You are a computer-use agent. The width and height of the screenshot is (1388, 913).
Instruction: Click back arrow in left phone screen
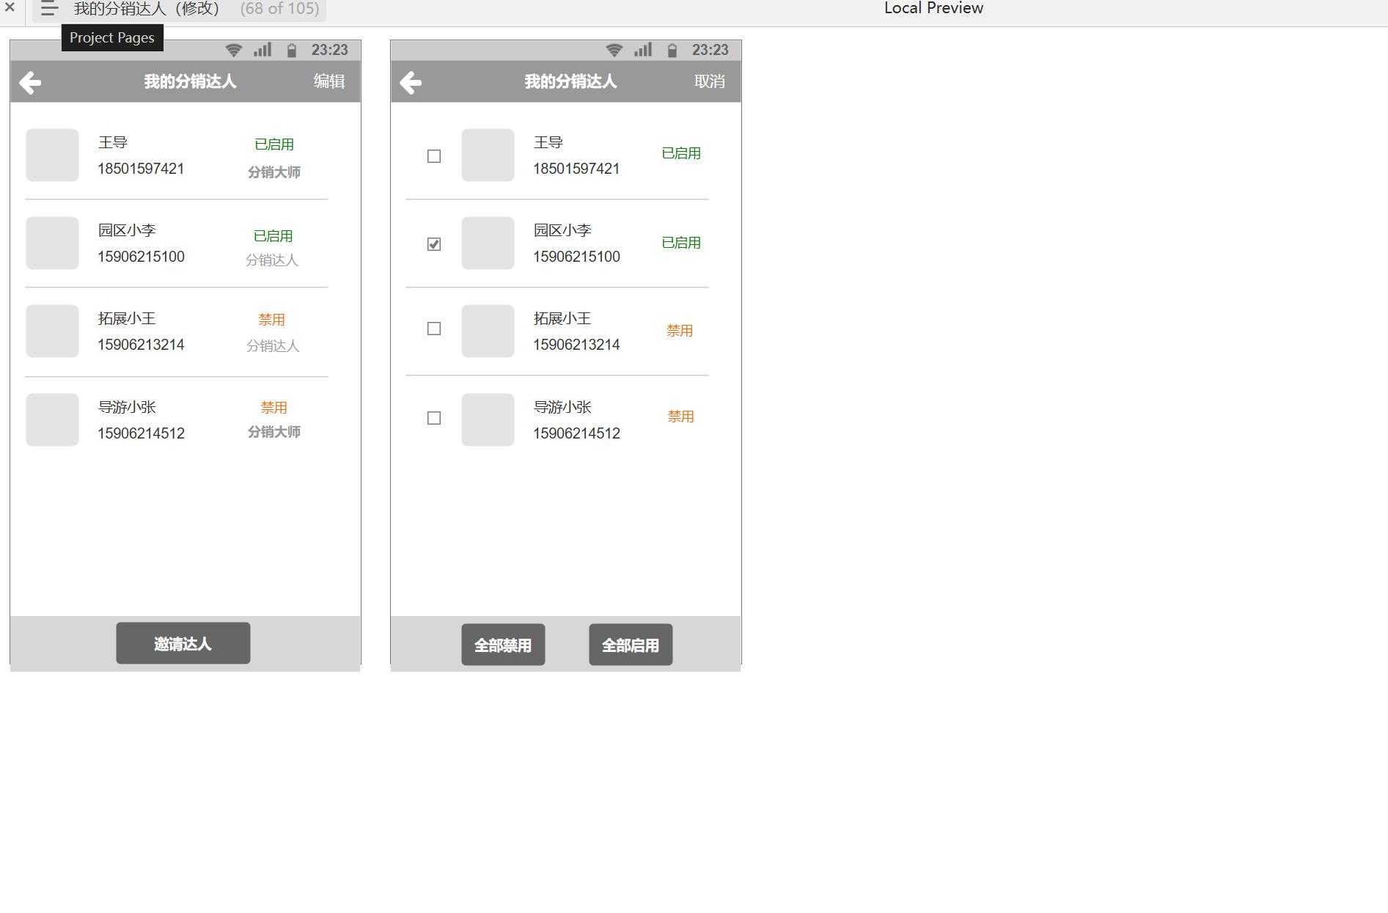pyautogui.click(x=30, y=82)
